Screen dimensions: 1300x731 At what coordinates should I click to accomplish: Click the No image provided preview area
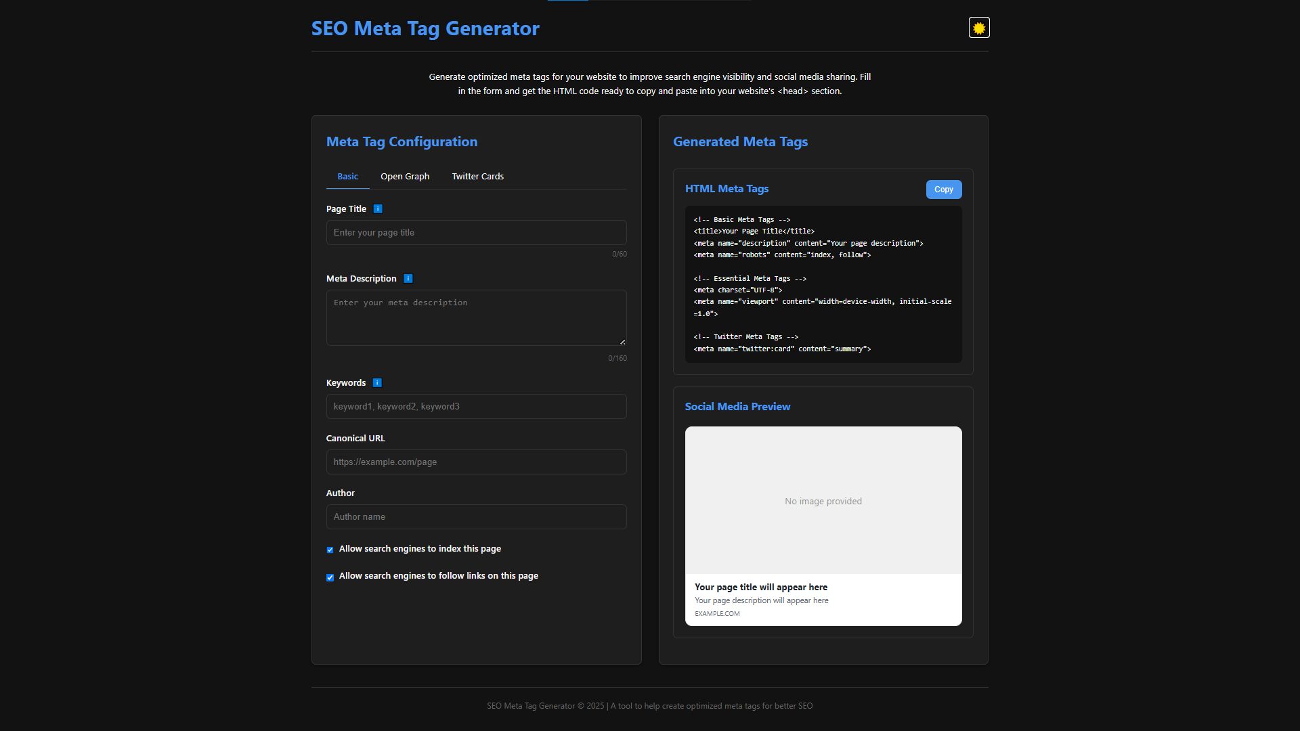[x=823, y=501]
